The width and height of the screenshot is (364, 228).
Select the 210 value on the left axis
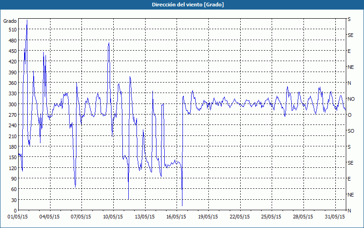tap(13, 136)
